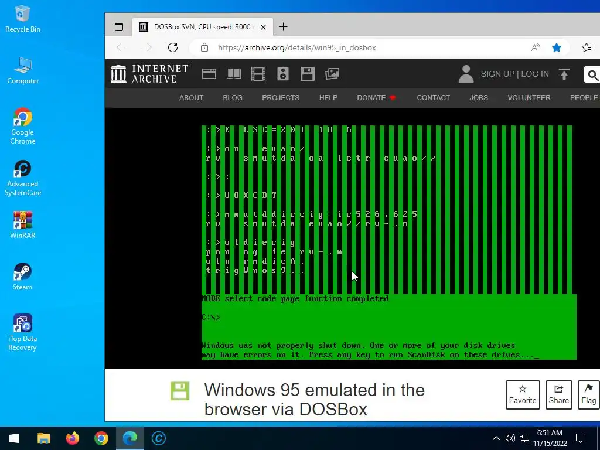Screen dimensions: 600x450
Task: Click the upload arrow icon
Action: pos(564,74)
